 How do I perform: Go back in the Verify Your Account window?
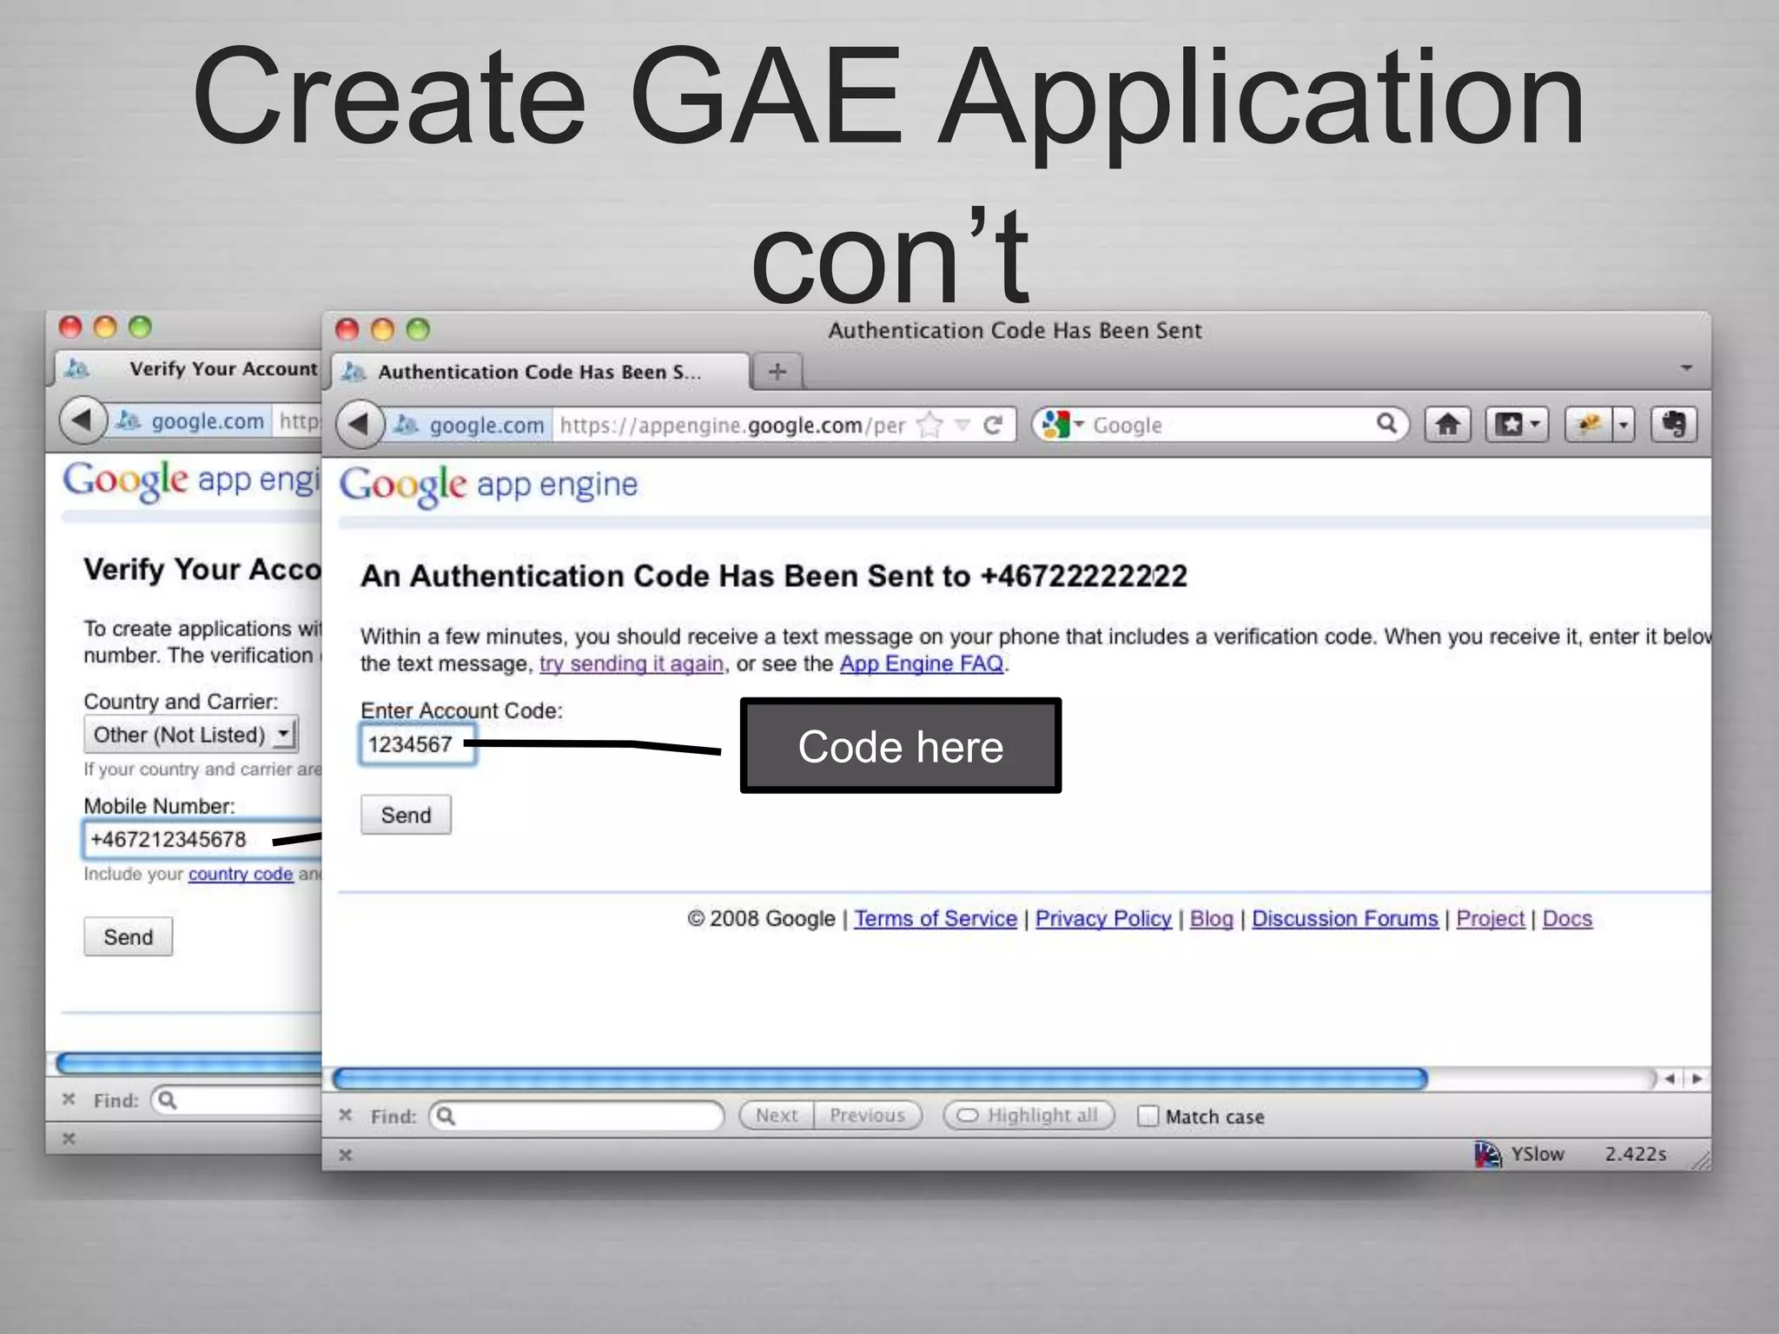(x=82, y=421)
